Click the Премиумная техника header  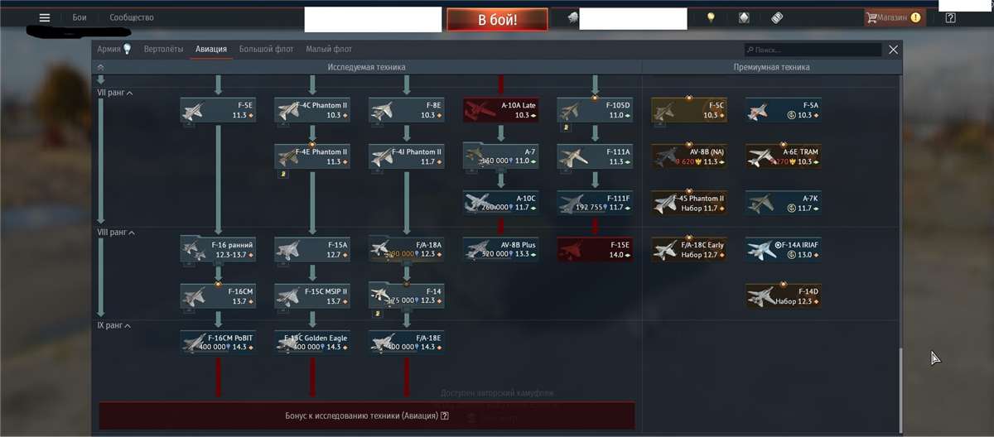(x=771, y=67)
